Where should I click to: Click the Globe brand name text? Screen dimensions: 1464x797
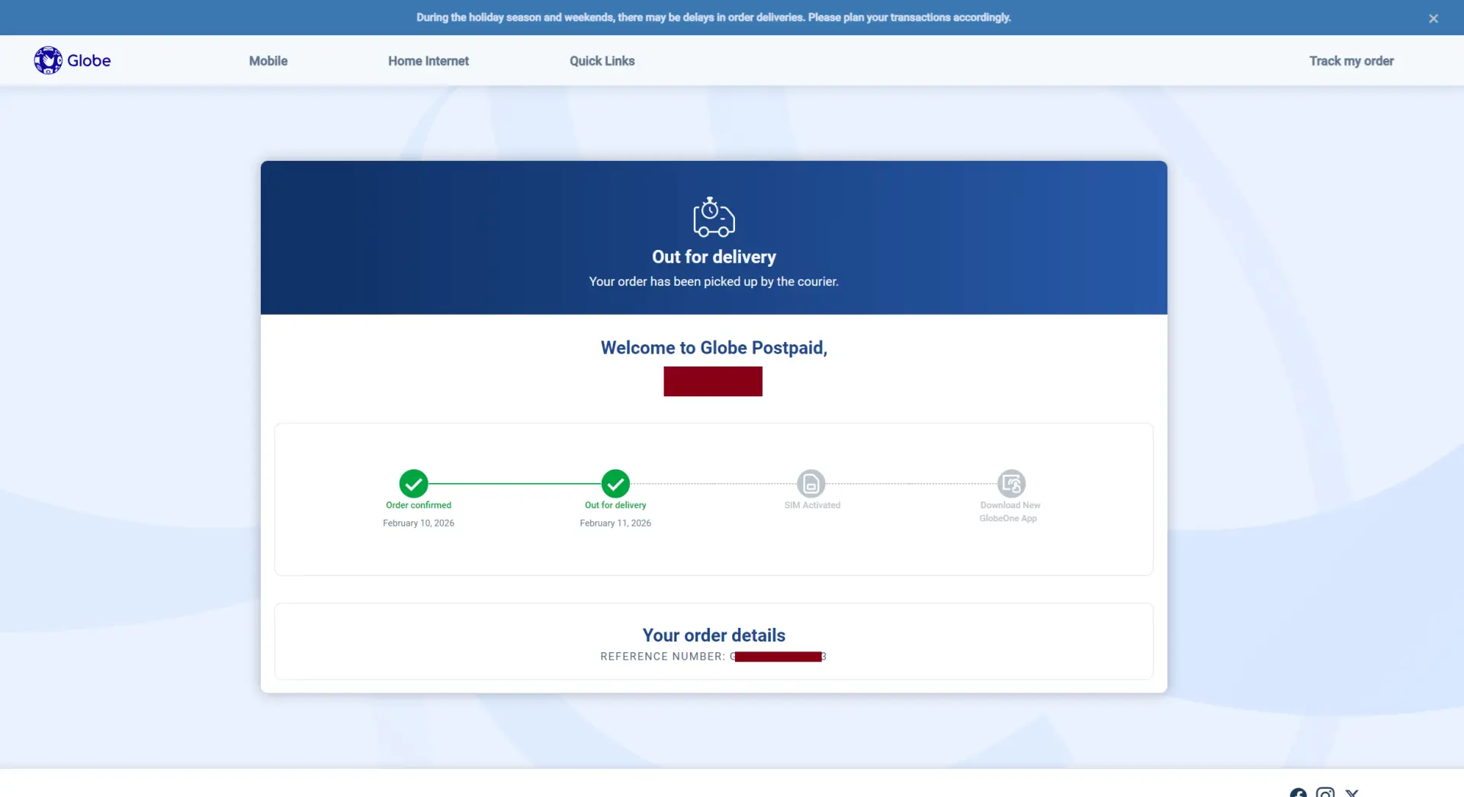click(x=89, y=60)
